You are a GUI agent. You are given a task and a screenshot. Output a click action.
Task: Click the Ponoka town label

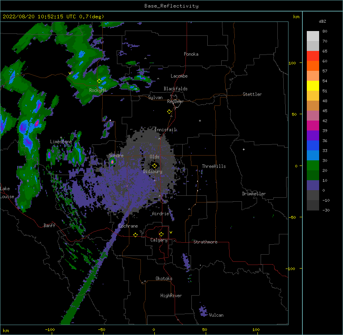tap(191, 54)
